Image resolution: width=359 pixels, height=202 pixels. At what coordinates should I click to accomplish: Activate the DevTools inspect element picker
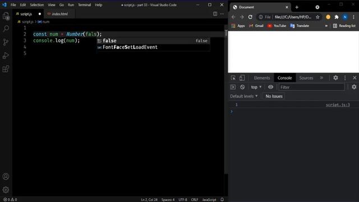(233, 78)
